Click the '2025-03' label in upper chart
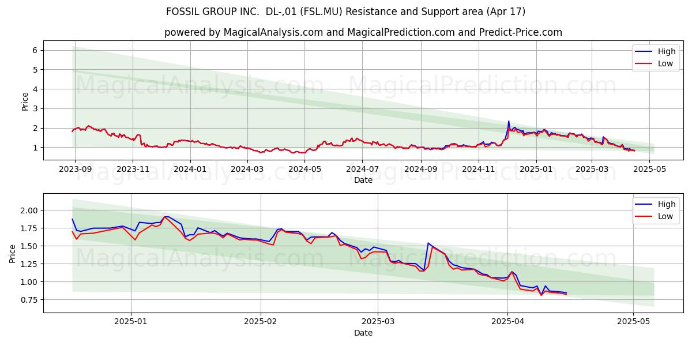Image resolution: width=692 pixels, height=346 pixels. 592,169
